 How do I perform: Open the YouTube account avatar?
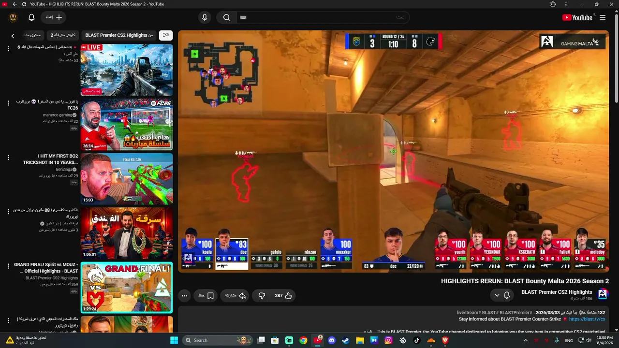pos(13,17)
